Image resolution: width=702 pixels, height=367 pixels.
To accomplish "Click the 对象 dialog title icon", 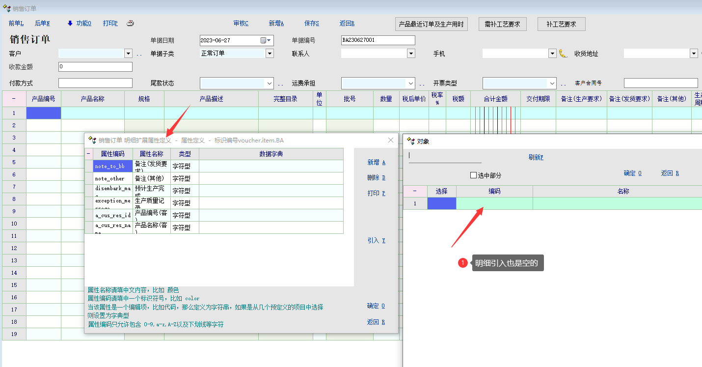I will (411, 141).
